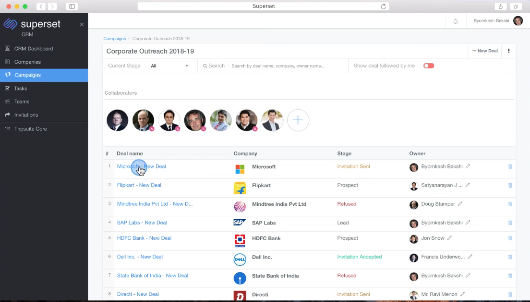
Task: Delete the Microsoft deal with trash icon
Action: click(x=510, y=167)
